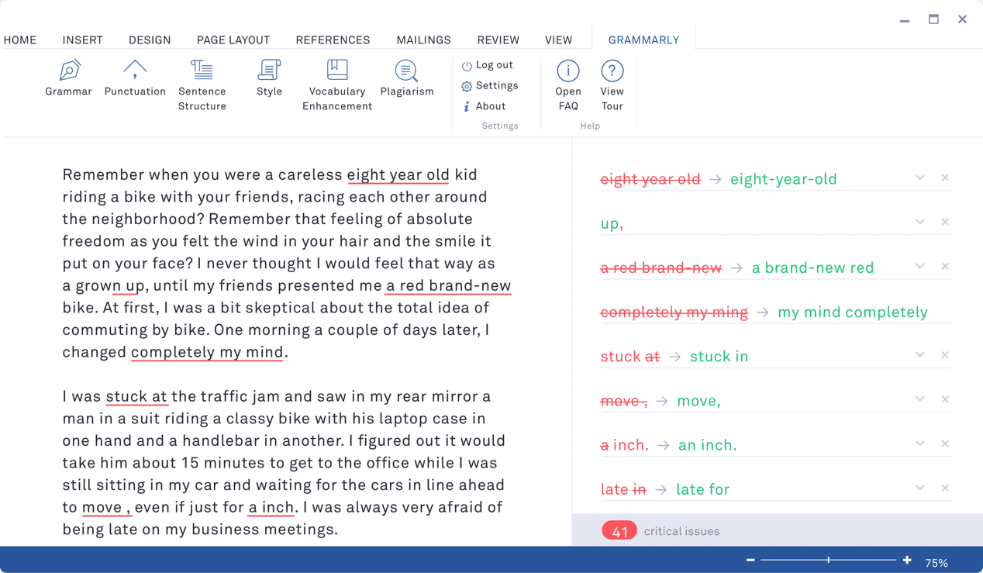The image size is (983, 573).
Task: Expand the 'a brand-new red' suggestion
Action: pos(919,266)
